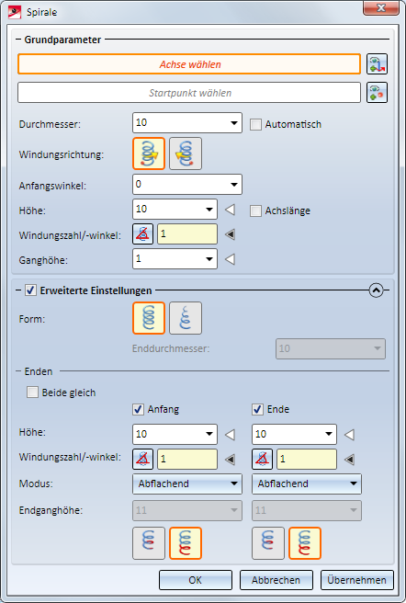Check the Achslänge option
The image size is (406, 603).
coord(255,210)
